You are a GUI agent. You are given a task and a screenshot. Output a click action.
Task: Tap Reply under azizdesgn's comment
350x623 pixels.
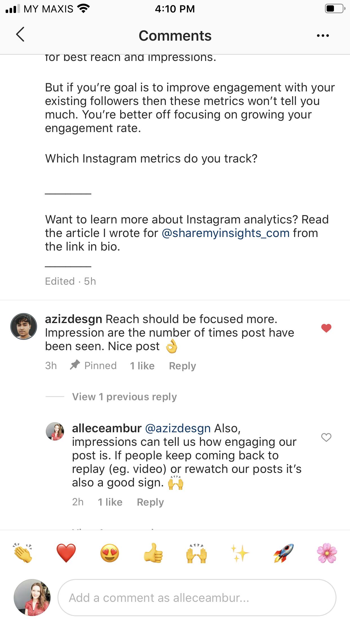tap(183, 365)
